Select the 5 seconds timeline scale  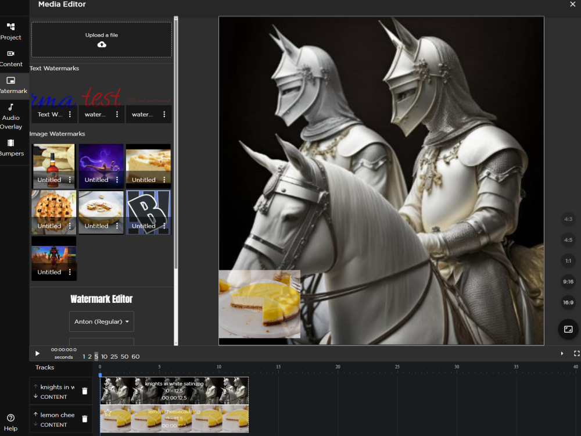click(96, 356)
